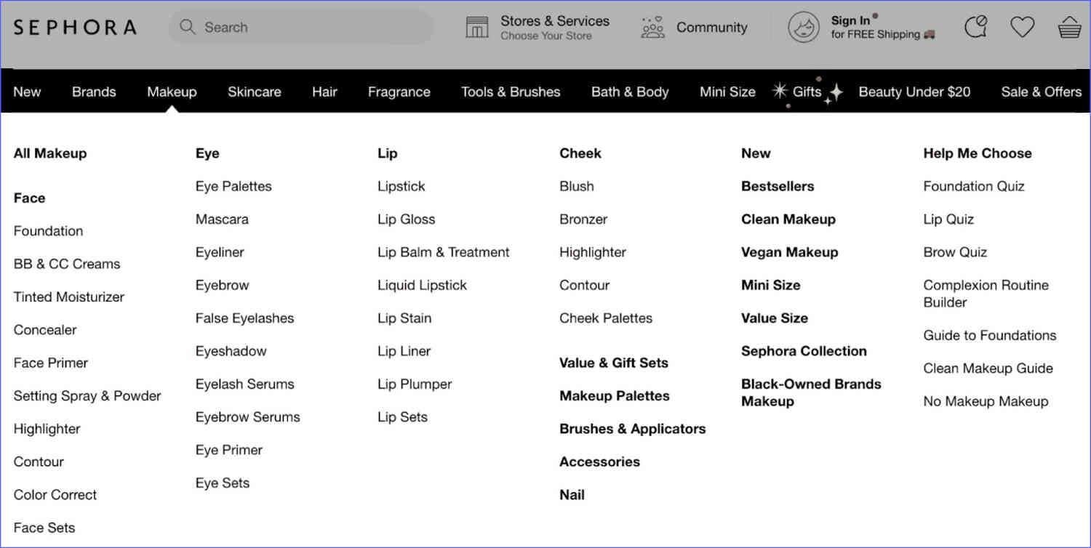Select Mascara under the Eye column
1091x548 pixels.
click(x=222, y=219)
